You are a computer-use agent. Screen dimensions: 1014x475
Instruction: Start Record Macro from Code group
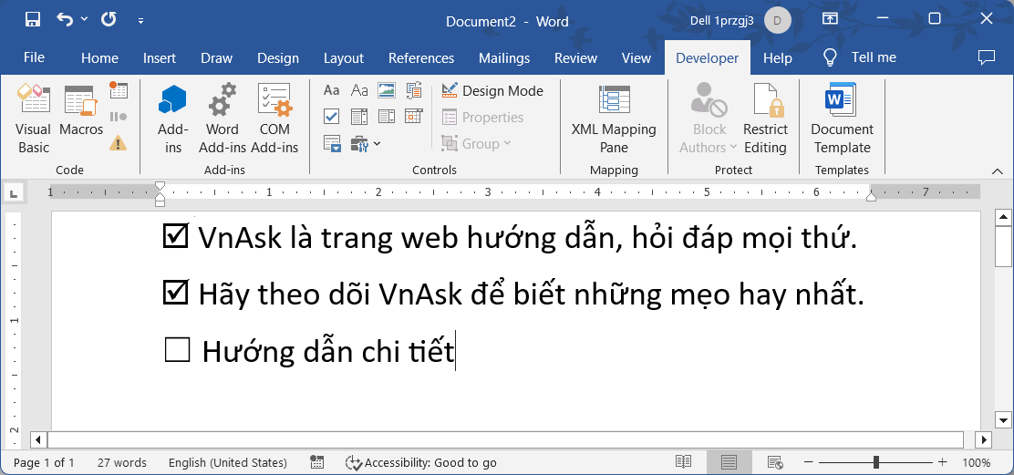pos(119,90)
